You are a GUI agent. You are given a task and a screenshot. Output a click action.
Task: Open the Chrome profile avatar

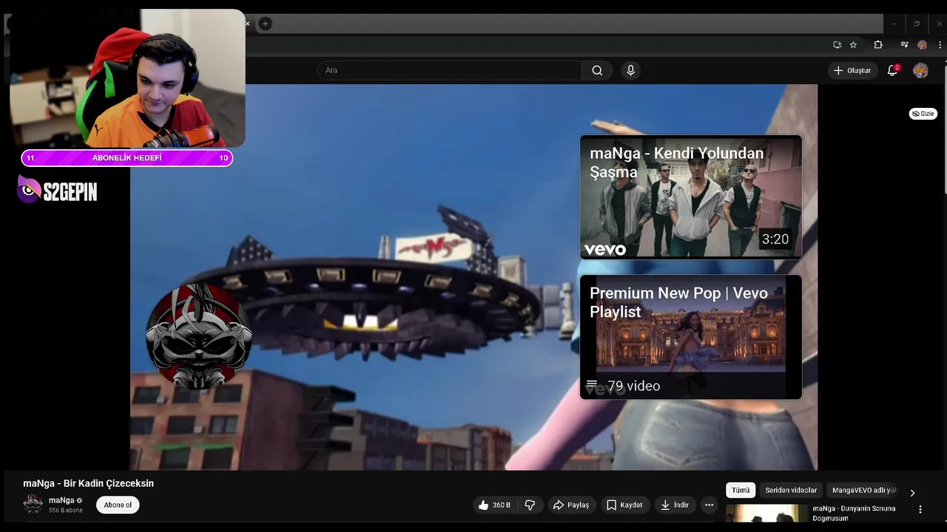point(922,44)
